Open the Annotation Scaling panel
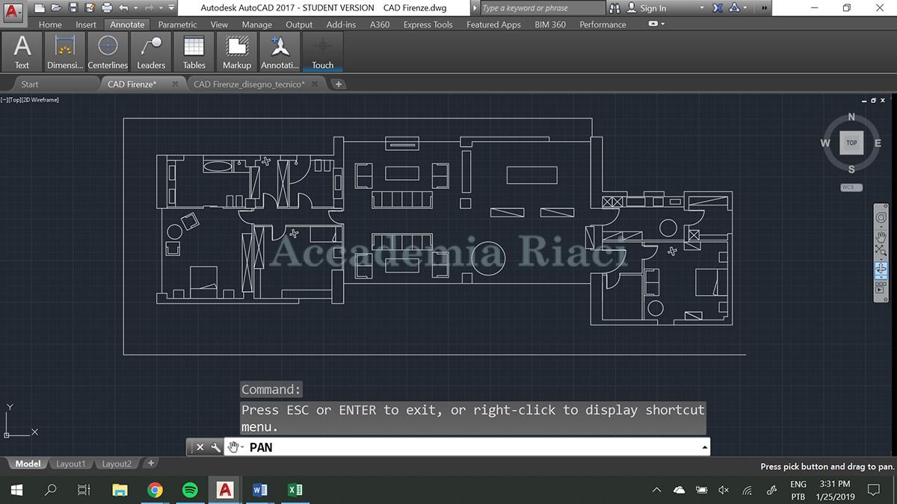Screen dimensions: 897x504 [280, 52]
